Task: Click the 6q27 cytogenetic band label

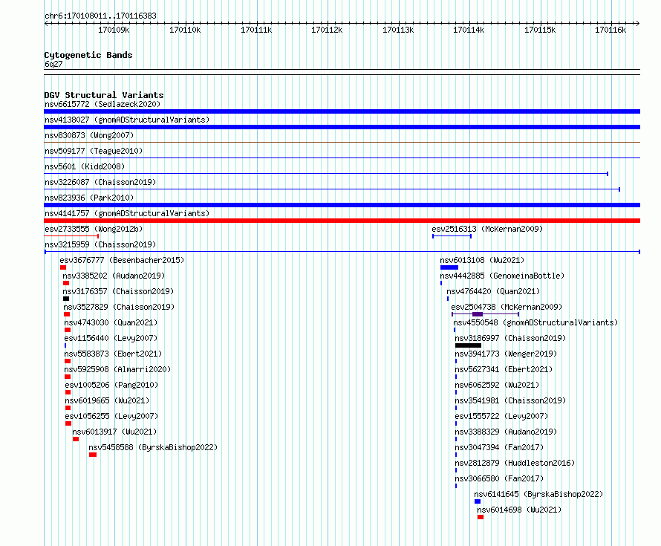Action: click(53, 64)
